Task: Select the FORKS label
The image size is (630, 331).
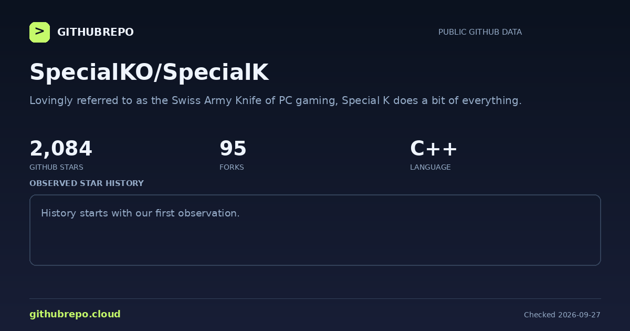Action: [232, 167]
